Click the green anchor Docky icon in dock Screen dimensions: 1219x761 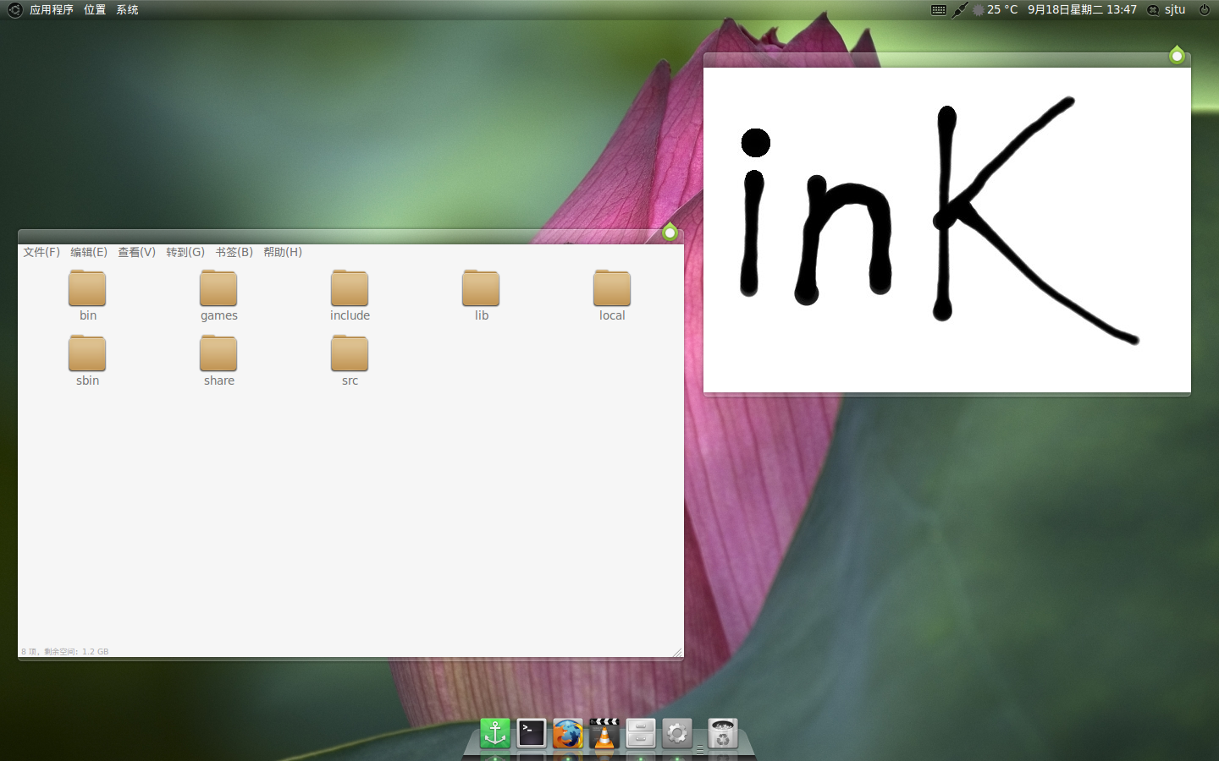495,733
